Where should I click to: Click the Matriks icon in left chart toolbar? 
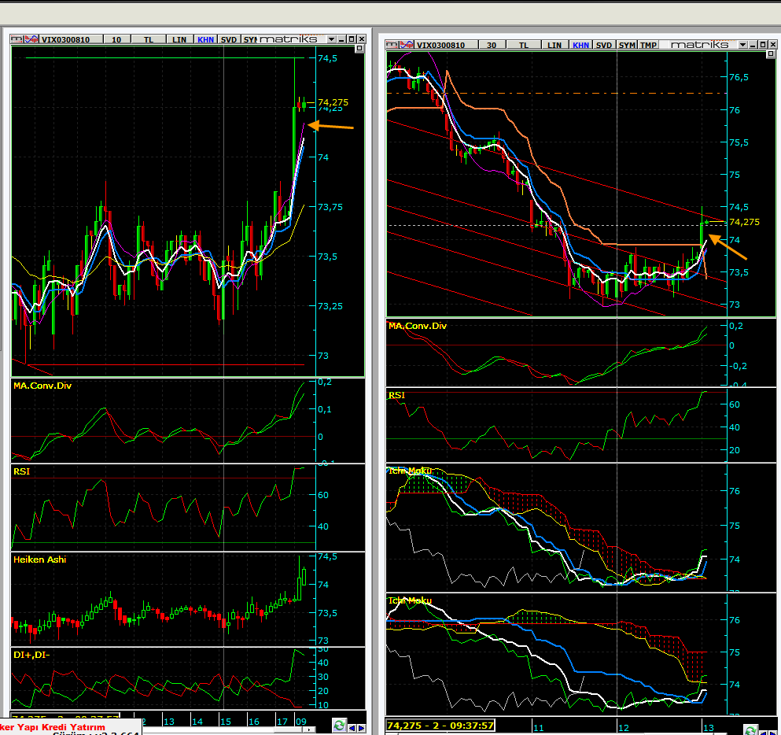pos(15,39)
